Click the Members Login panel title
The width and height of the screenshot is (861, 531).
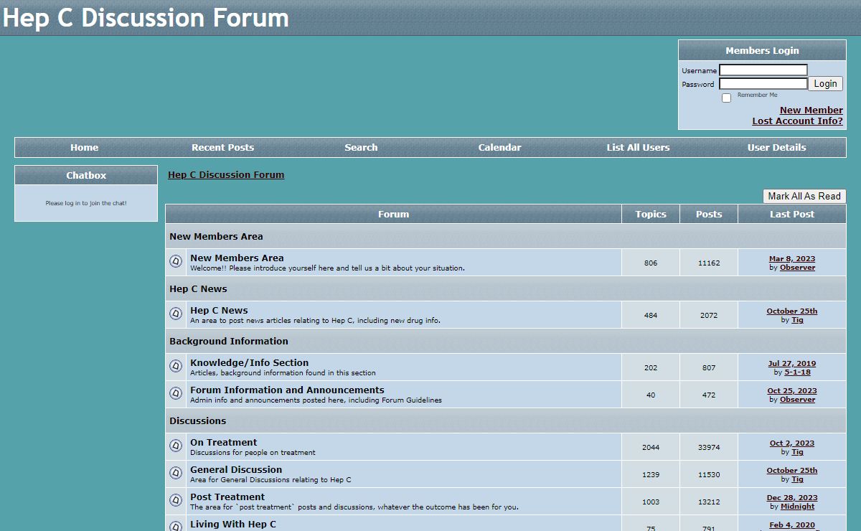762,50
